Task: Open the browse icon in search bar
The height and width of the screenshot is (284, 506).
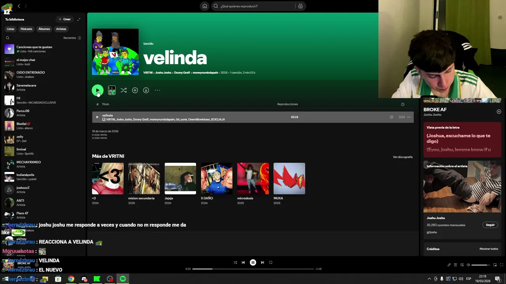Action: click(x=300, y=6)
